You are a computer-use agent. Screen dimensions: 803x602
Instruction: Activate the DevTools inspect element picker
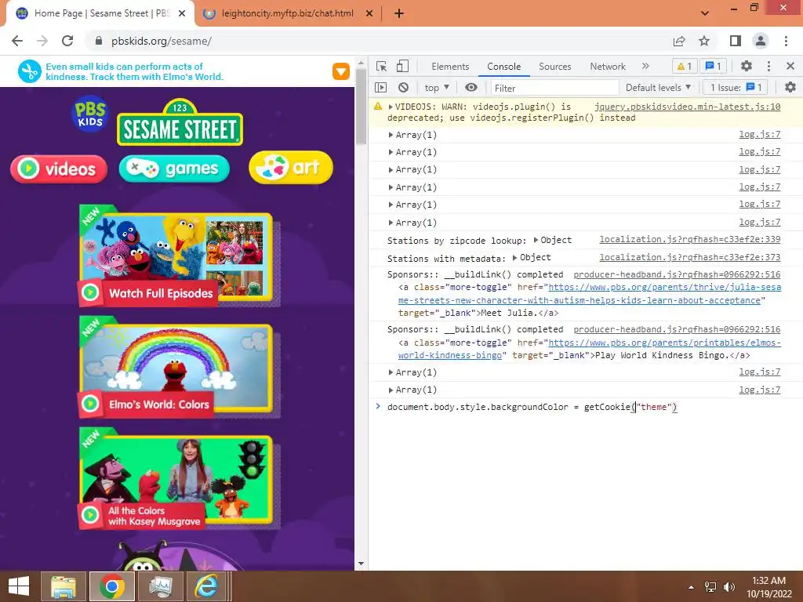click(x=382, y=66)
